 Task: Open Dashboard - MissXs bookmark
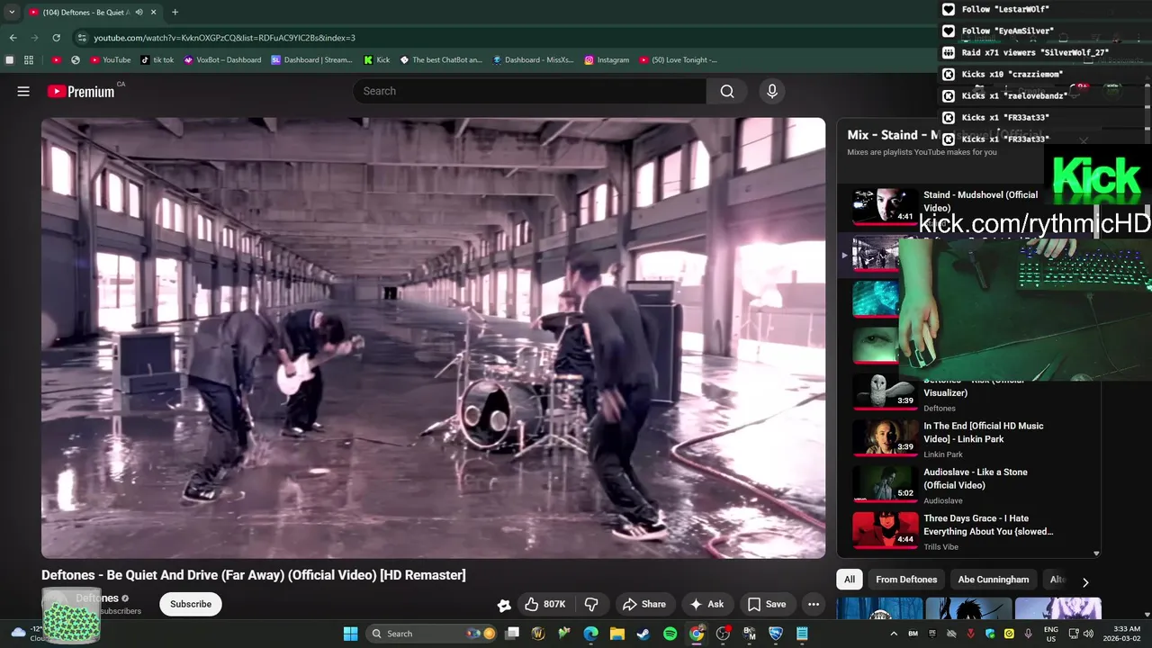534,60
